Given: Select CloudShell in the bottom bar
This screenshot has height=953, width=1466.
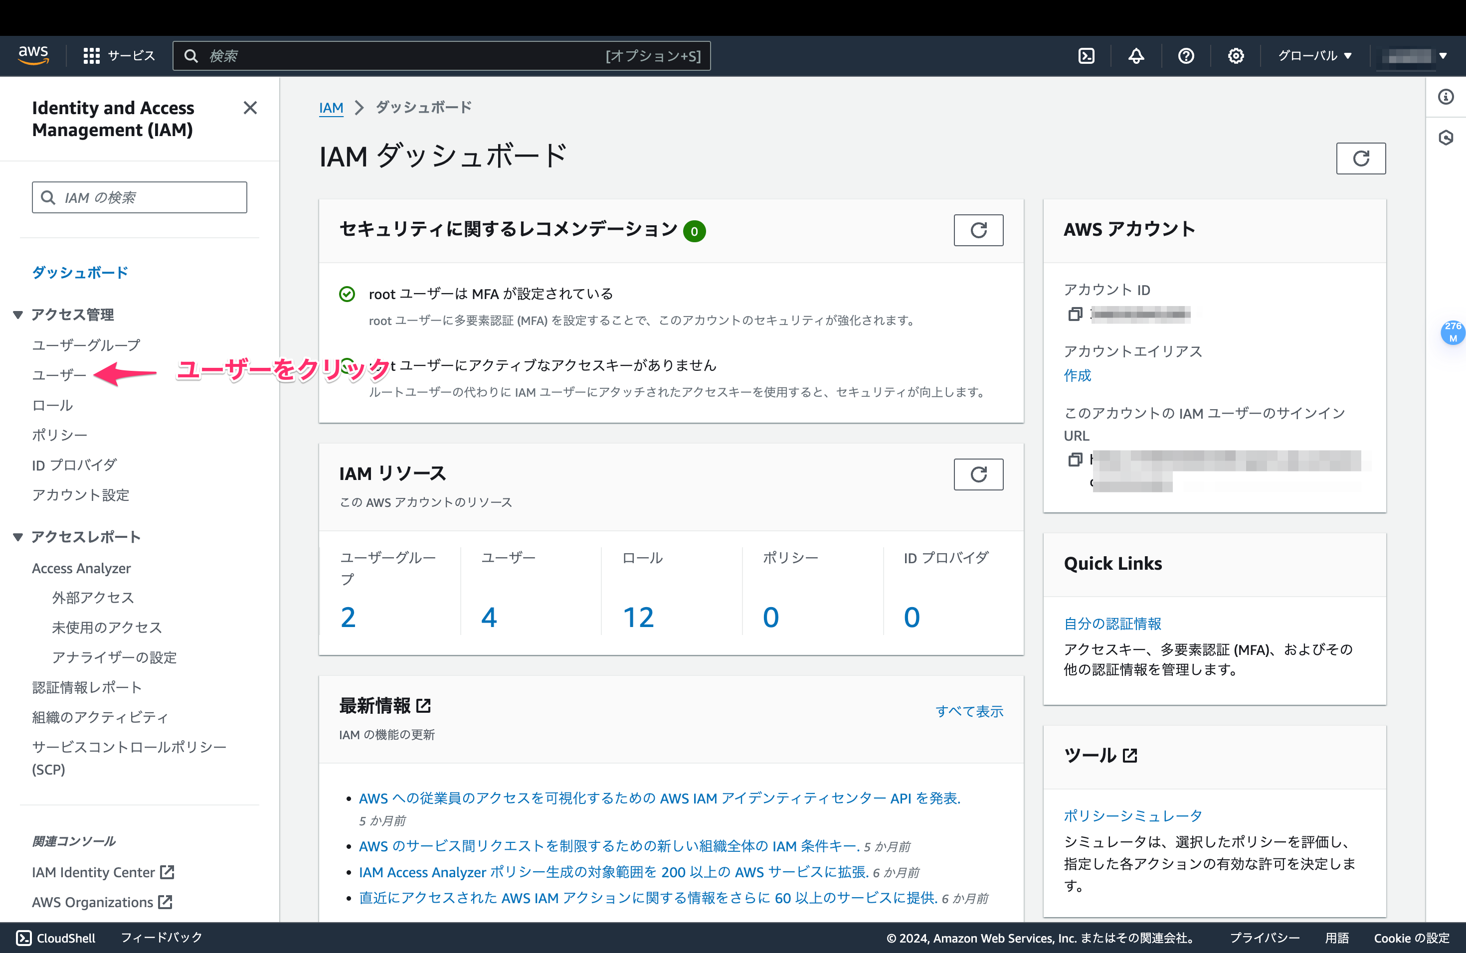Looking at the screenshot, I should point(55,938).
